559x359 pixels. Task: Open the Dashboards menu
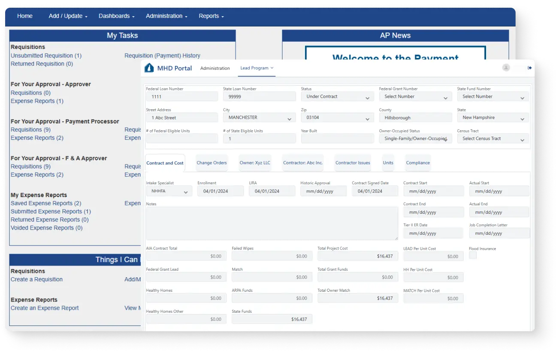click(115, 16)
